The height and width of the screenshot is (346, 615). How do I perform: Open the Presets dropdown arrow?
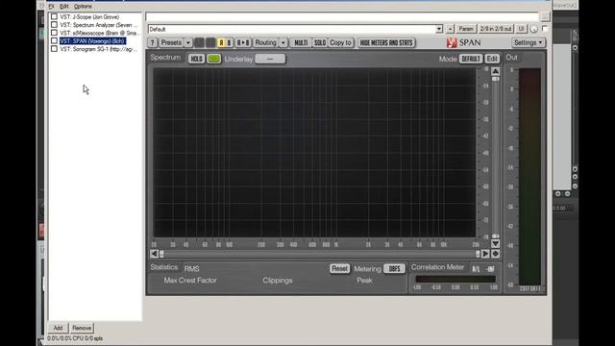click(188, 42)
